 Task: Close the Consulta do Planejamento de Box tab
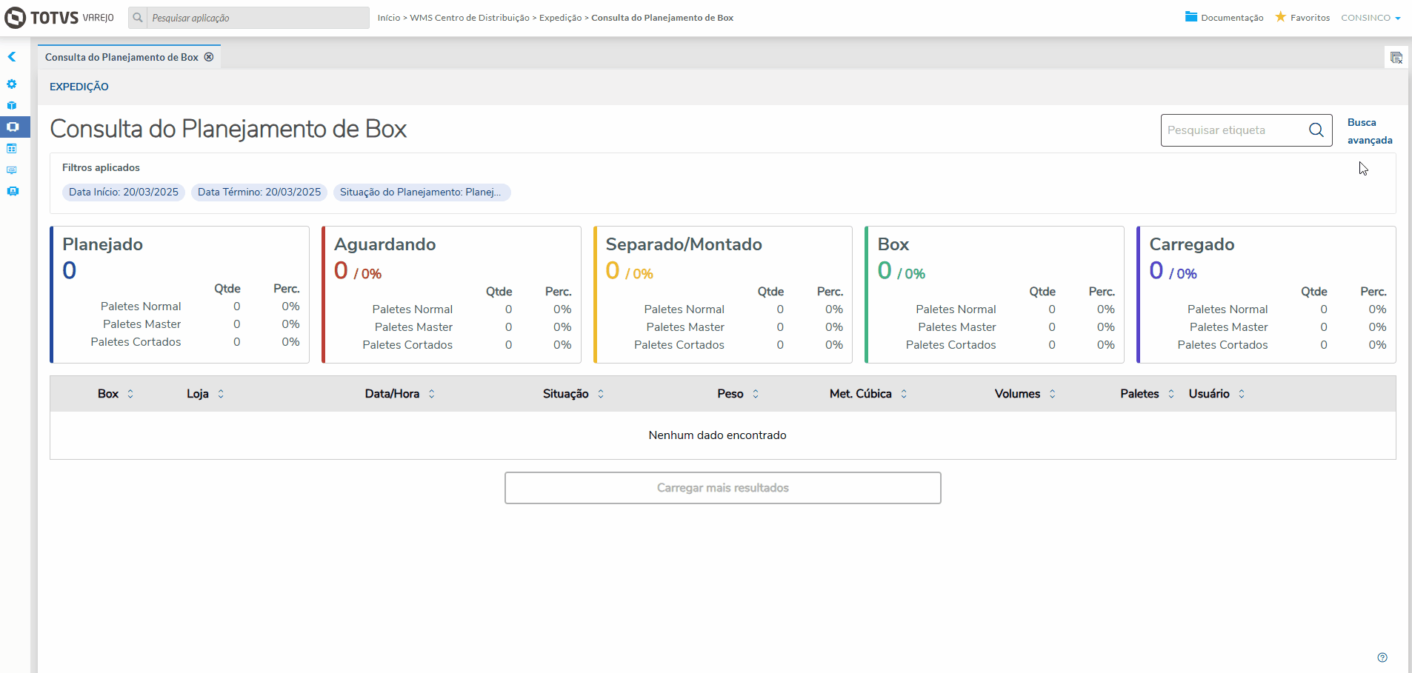209,57
